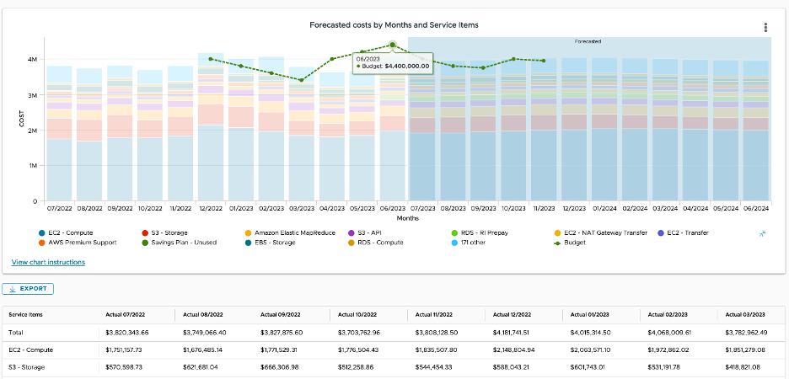
Task: Toggle S3 - Storage legend series
Action: (143, 232)
